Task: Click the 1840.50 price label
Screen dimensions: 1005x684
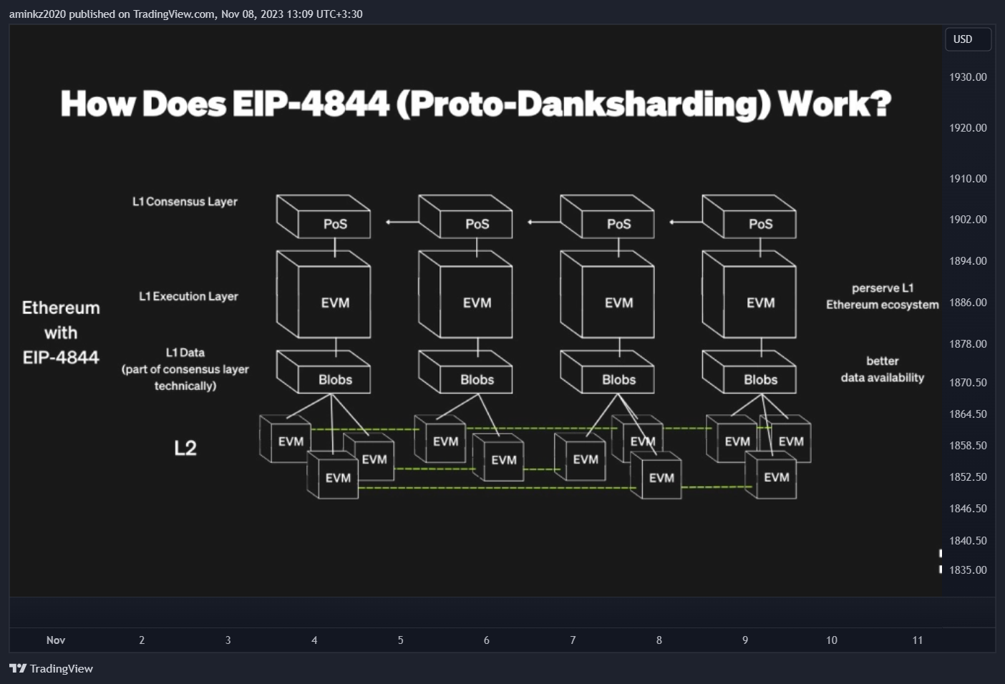Action: (968, 541)
